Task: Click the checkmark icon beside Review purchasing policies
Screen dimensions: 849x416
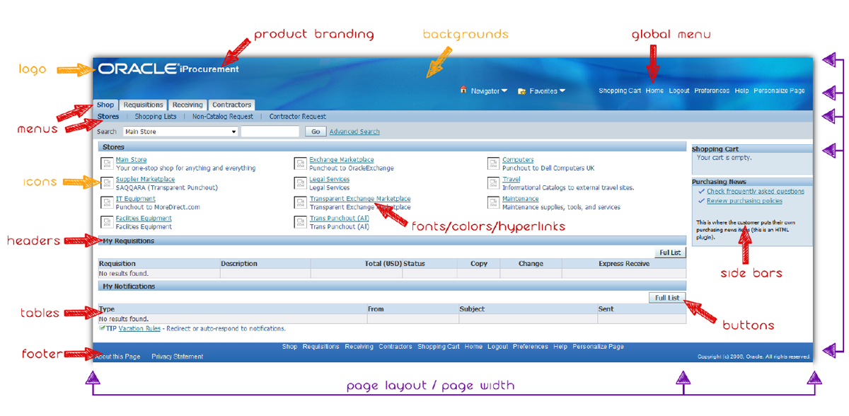Action: [701, 201]
